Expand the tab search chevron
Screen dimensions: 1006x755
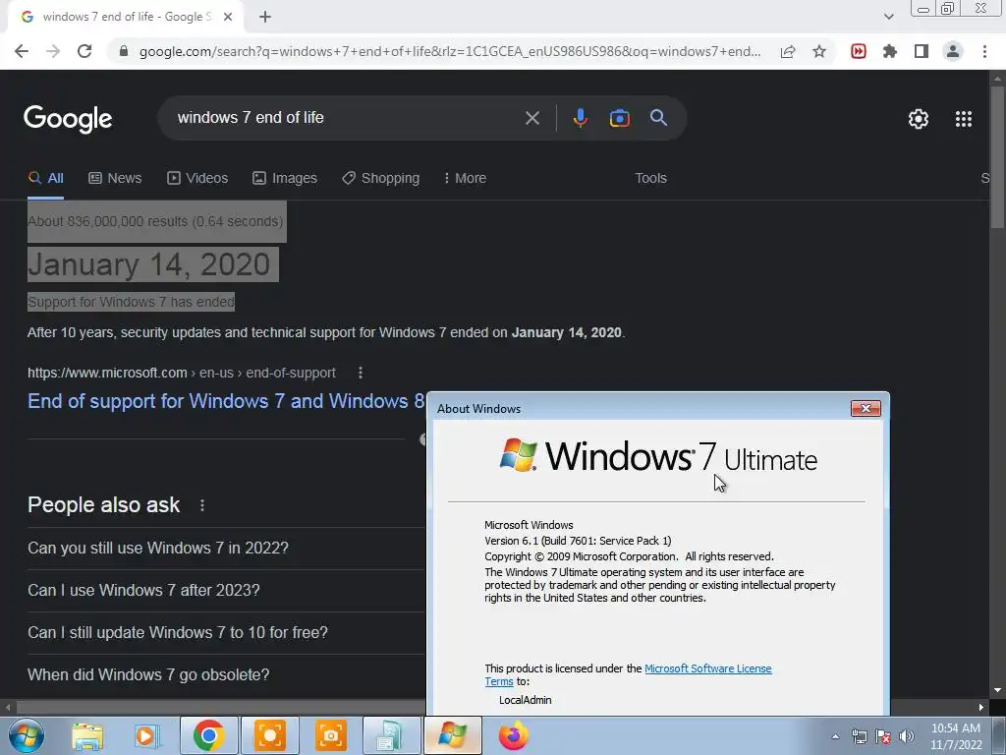888,17
